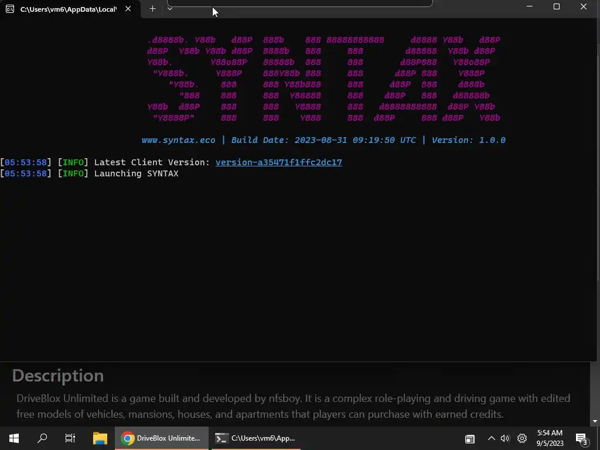Switch to Chrome DriveBlox Unlimited taskbar window
This screenshot has height=450, width=600.
click(x=162, y=438)
